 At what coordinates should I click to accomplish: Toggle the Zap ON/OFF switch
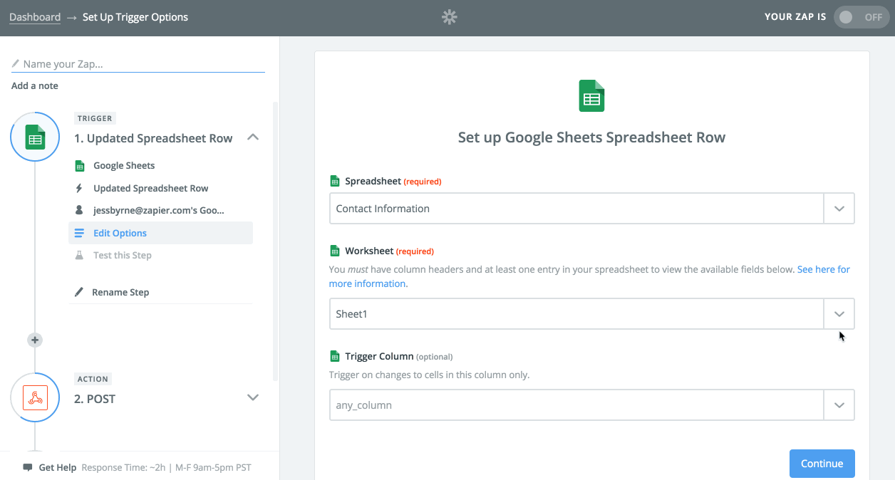pos(860,17)
